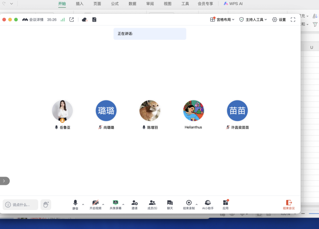The image size is (319, 229).
Task: Open the 主持人工具 host tools dropdown
Action: 253,20
